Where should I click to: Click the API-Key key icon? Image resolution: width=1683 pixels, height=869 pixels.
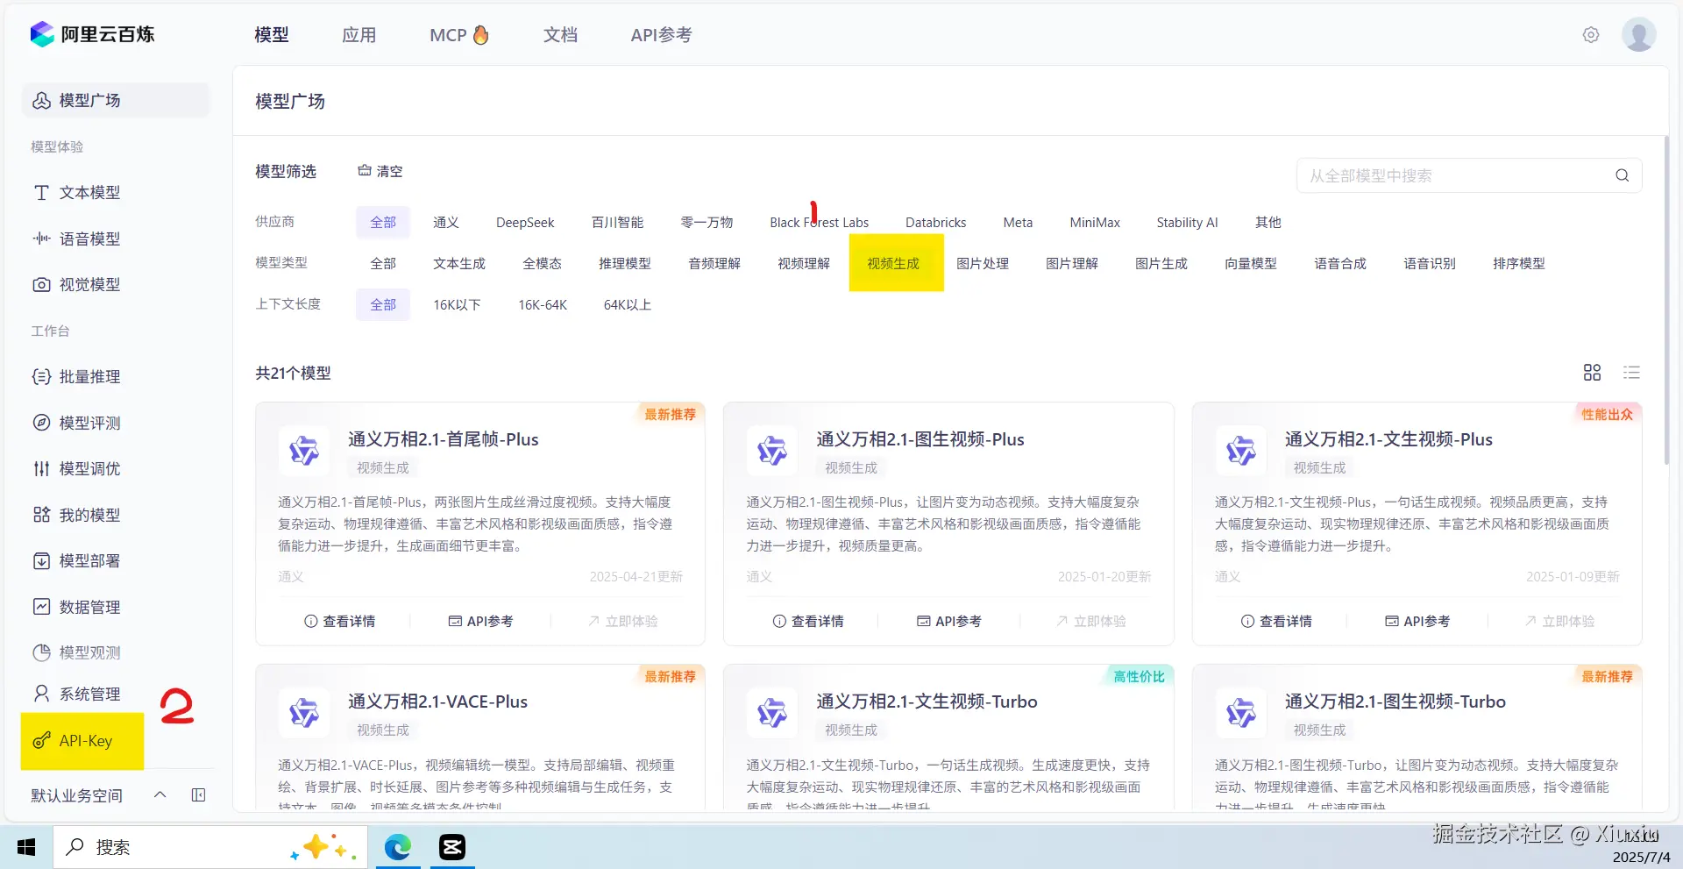point(41,741)
